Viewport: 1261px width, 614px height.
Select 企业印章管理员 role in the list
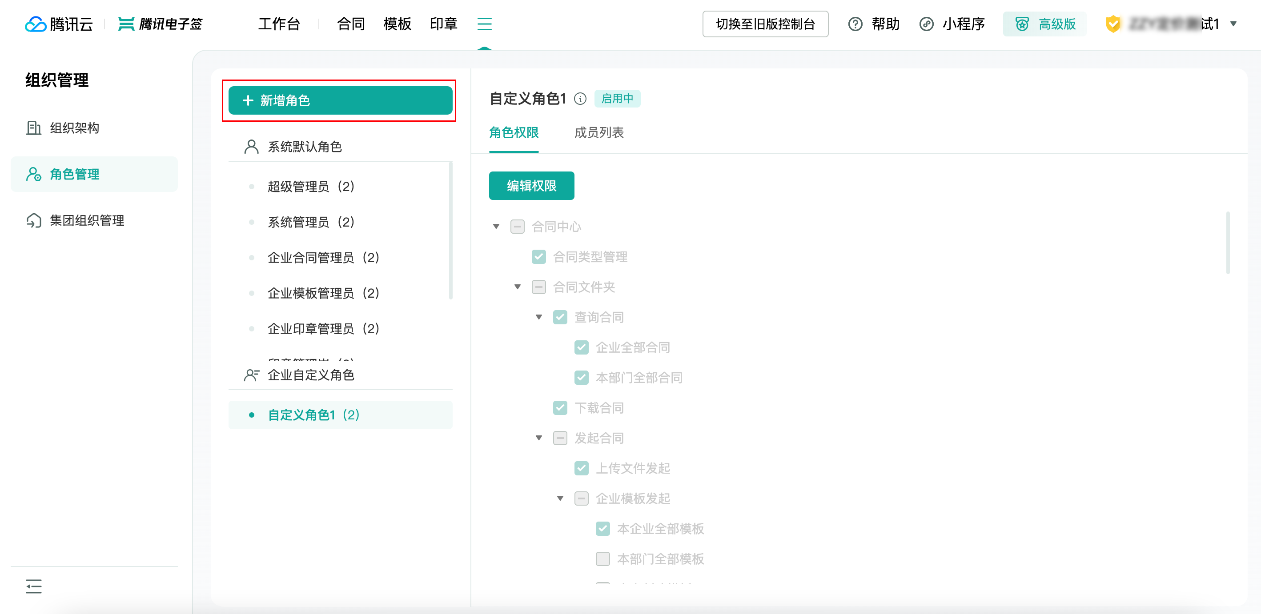click(323, 328)
